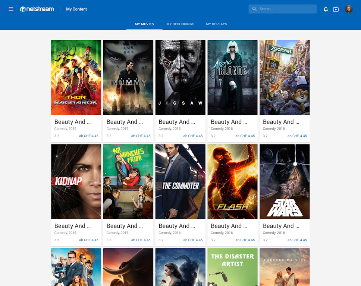Open the Atomic Blonde poster
This screenshot has width=361, height=286.
[x=233, y=77]
